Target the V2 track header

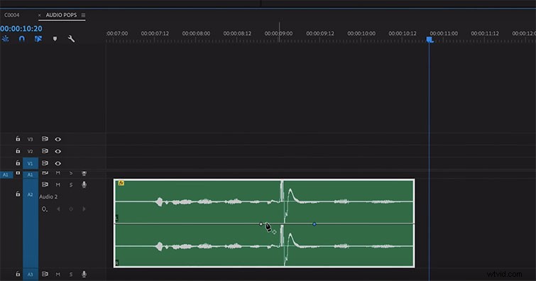click(x=30, y=151)
